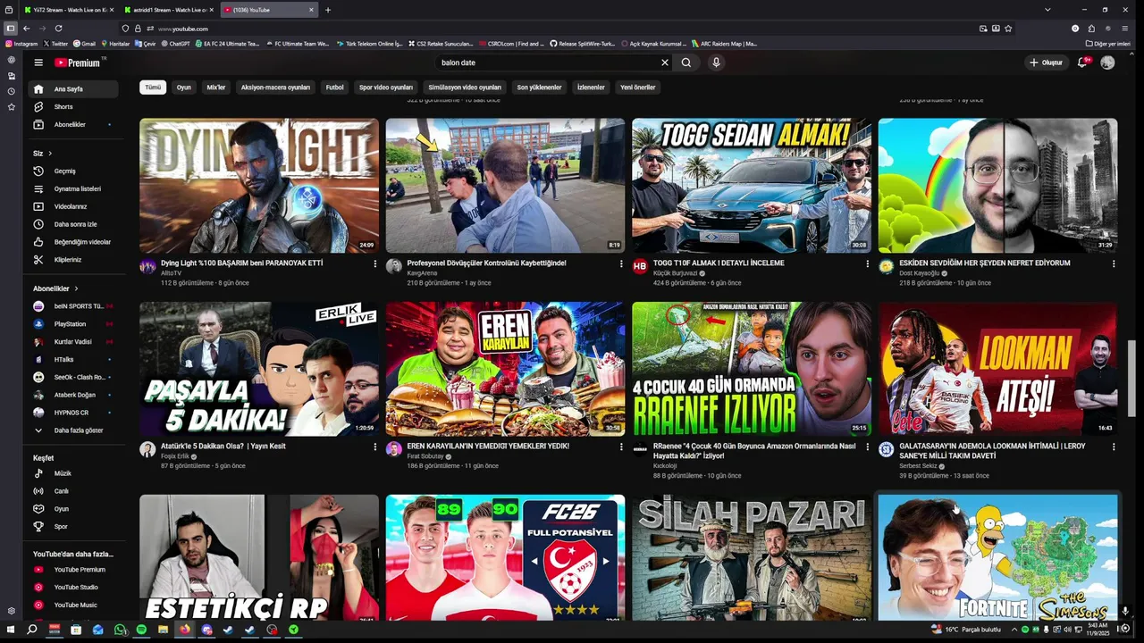This screenshot has width=1144, height=643.
Task: Open Müzik under Keşfet
Action: coord(73,473)
